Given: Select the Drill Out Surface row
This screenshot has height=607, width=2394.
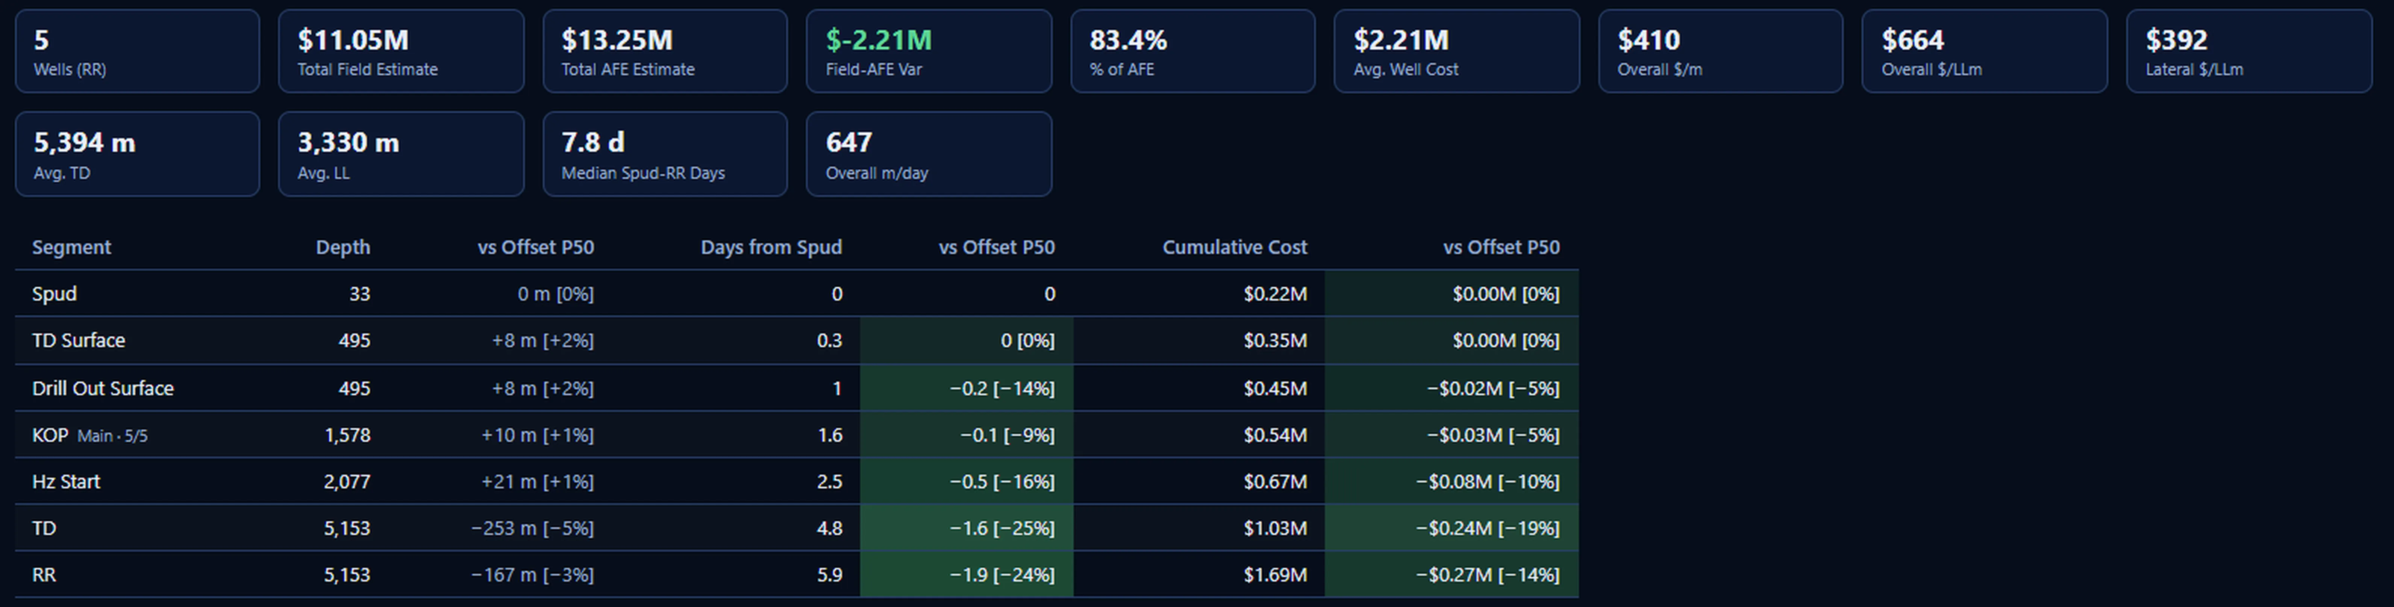Looking at the screenshot, I should (x=797, y=388).
